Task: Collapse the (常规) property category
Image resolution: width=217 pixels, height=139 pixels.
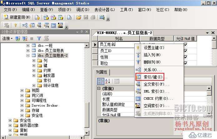Action: pos(99,88)
